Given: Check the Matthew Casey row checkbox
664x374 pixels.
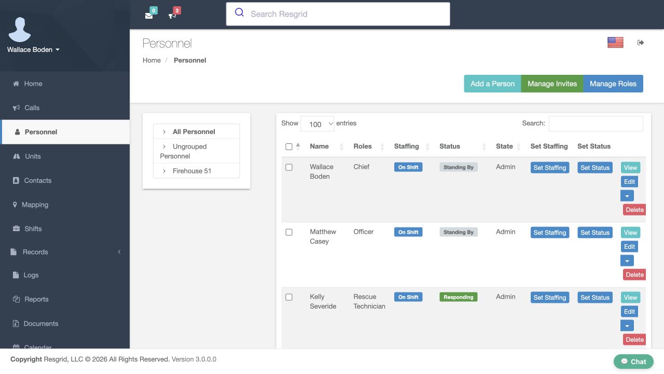Looking at the screenshot, I should tap(289, 232).
